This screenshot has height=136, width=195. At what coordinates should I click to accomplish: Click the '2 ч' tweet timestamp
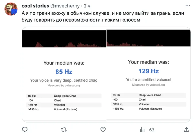pos(87,6)
